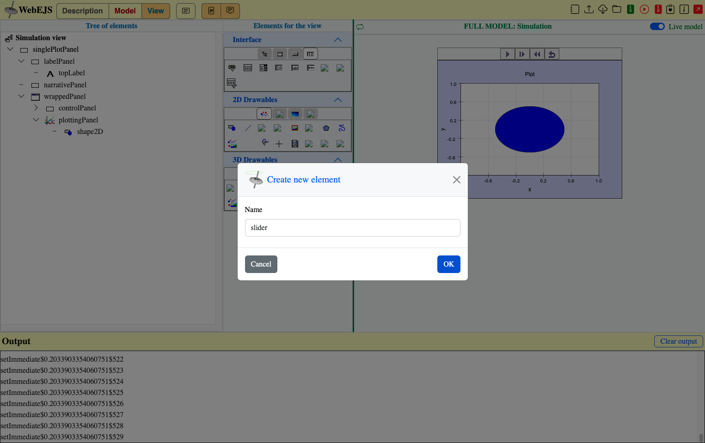Collapse the plottingPanel tree node
Viewport: 705px width, 443px height.
tap(36, 120)
